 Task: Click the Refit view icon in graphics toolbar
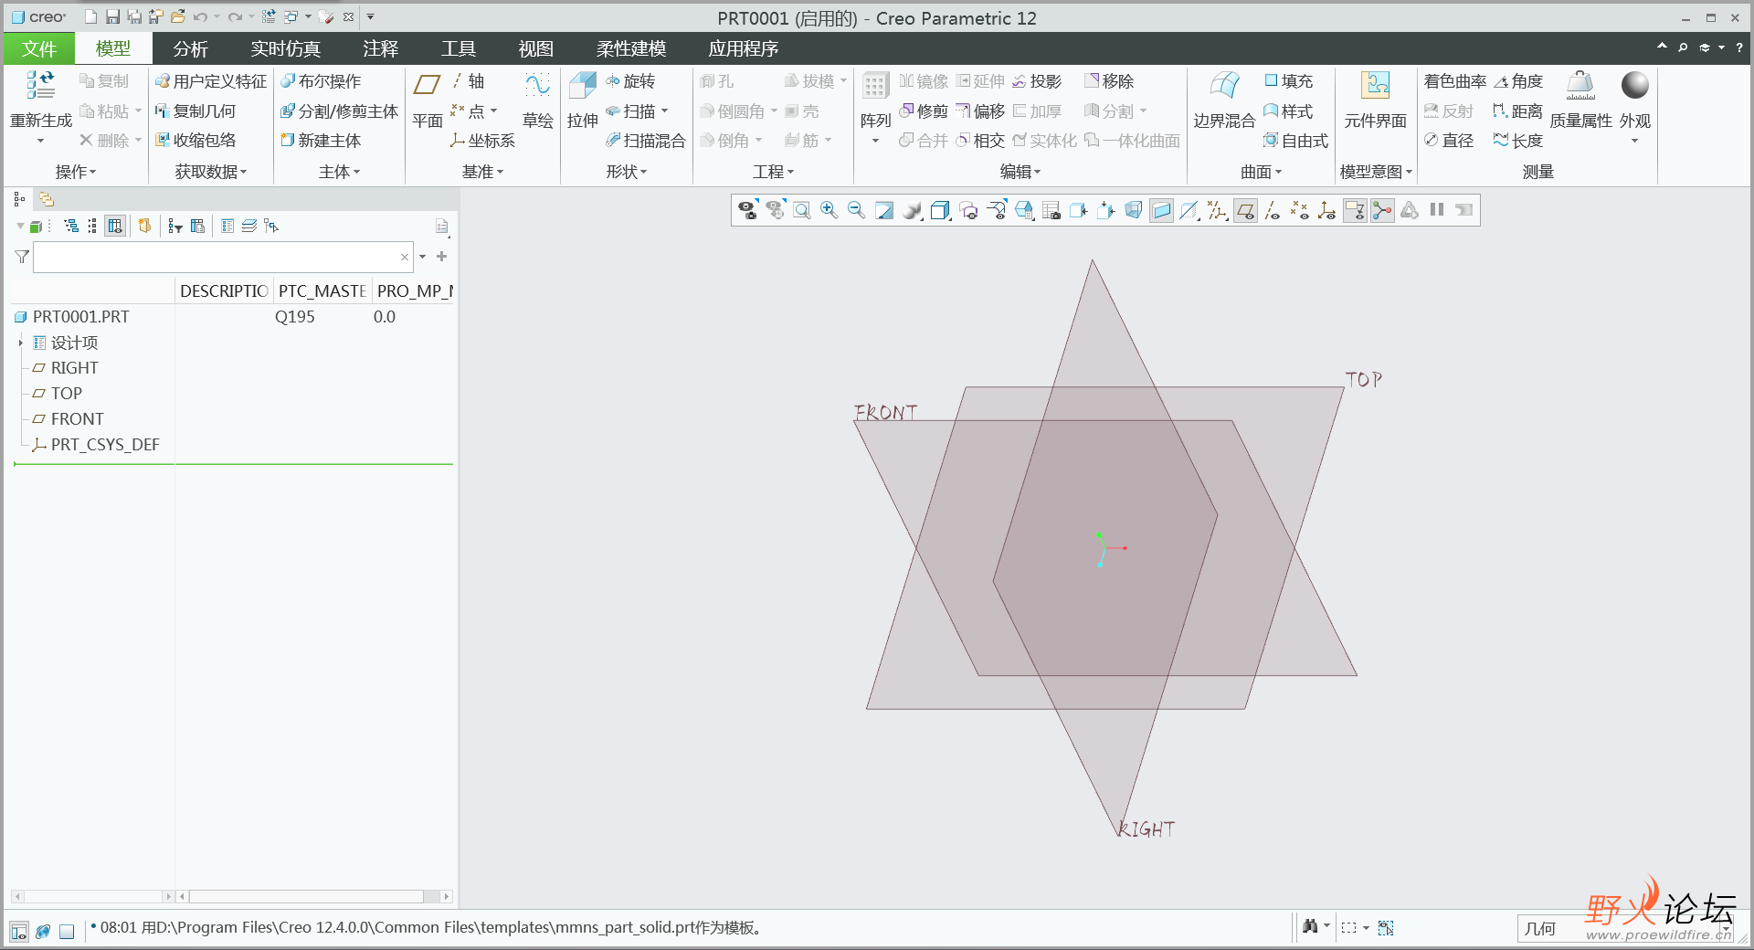[802, 211]
